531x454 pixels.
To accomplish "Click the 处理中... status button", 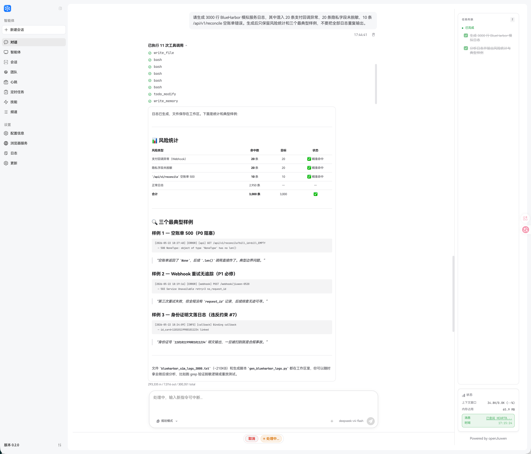I will coord(271,438).
